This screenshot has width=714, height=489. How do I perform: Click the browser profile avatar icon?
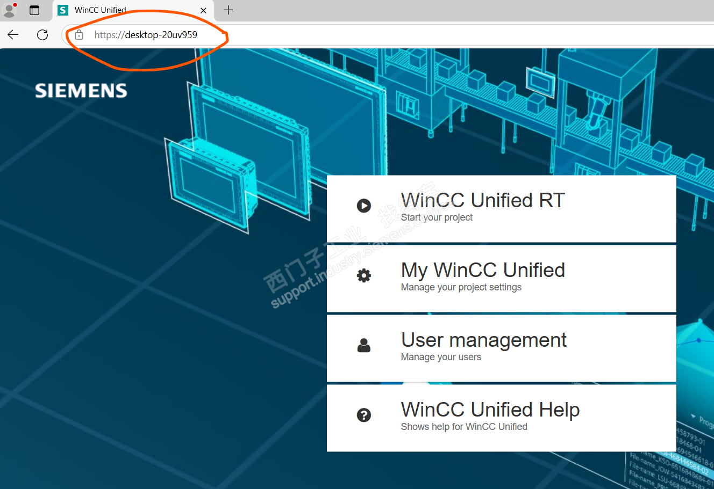(x=10, y=10)
